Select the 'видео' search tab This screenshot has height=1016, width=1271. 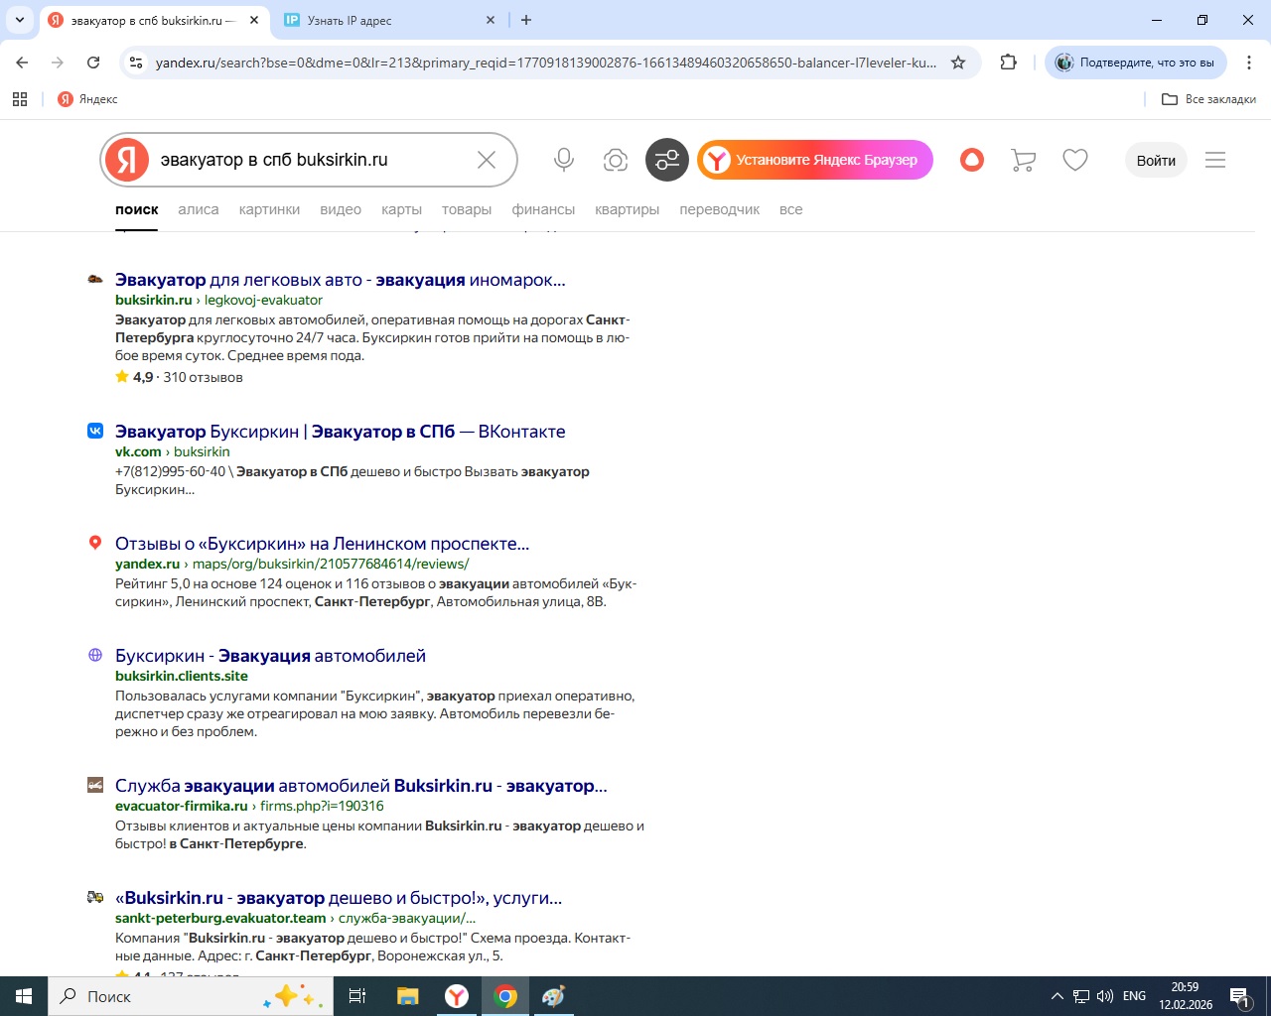(x=341, y=209)
